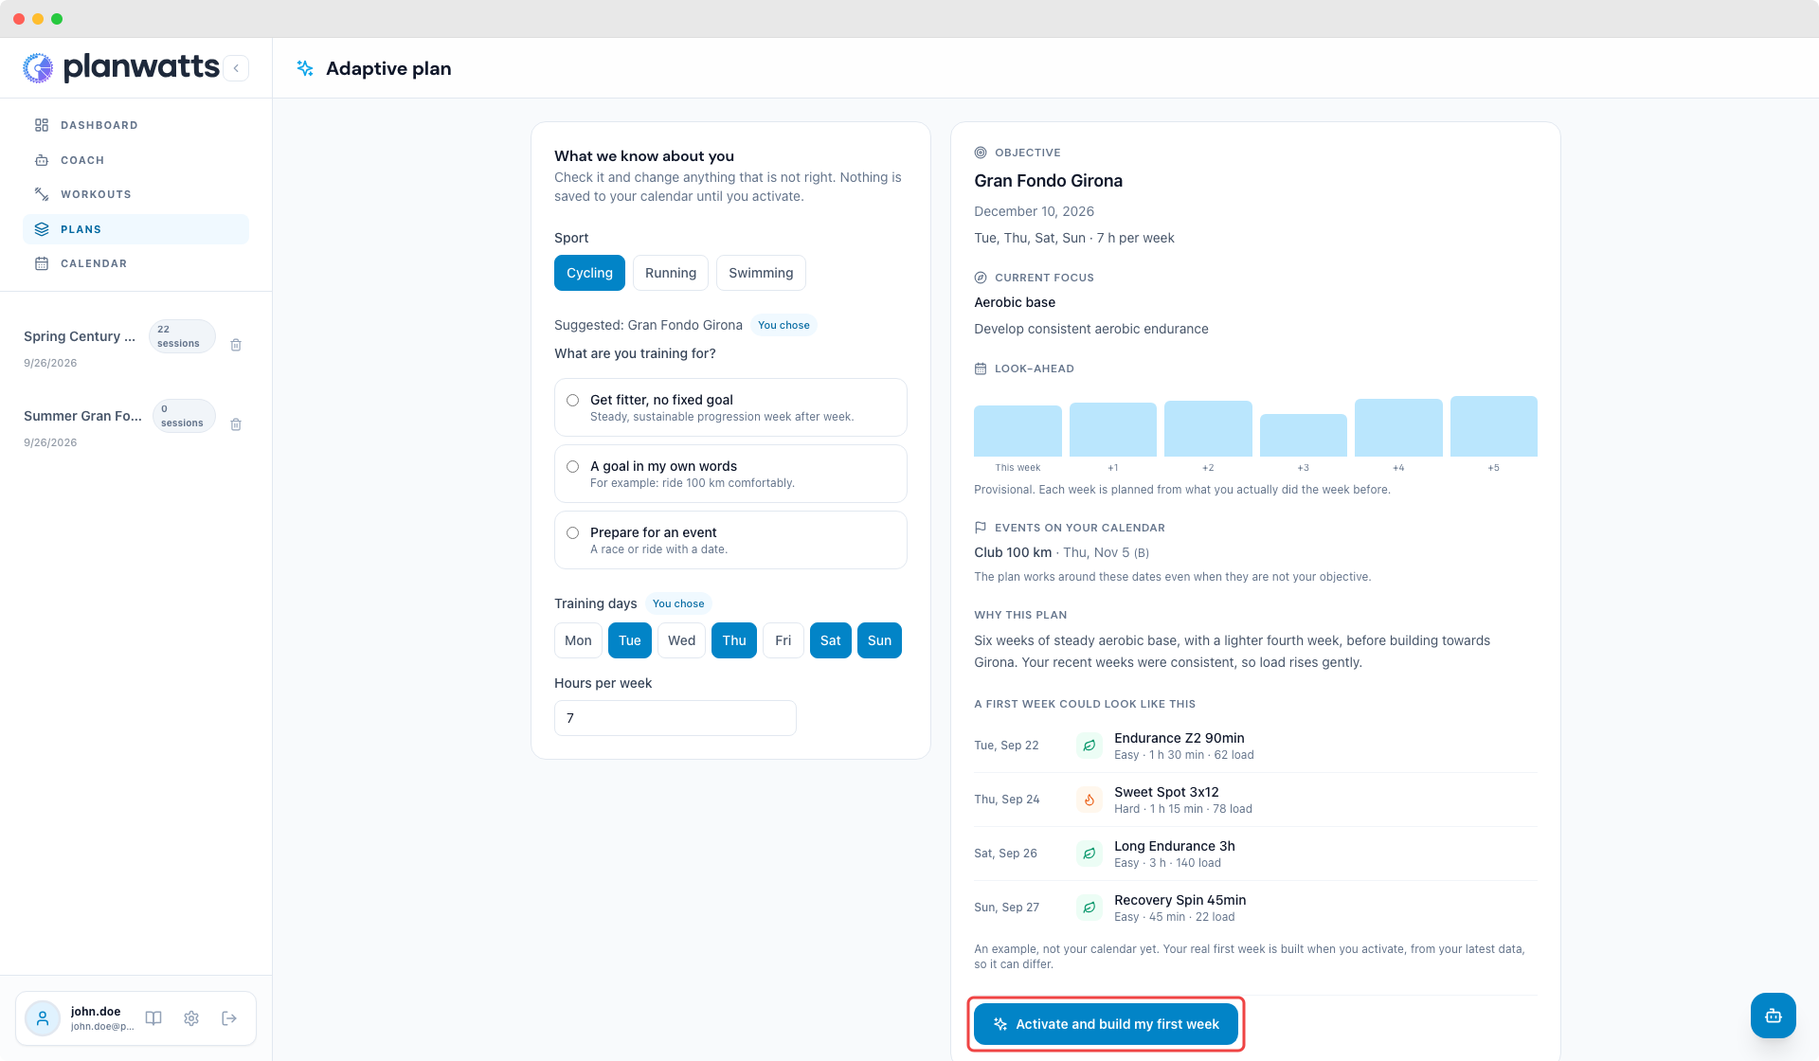This screenshot has width=1819, height=1061.
Task: Click the sparkle icon in Activate button
Action: point(1000,1024)
